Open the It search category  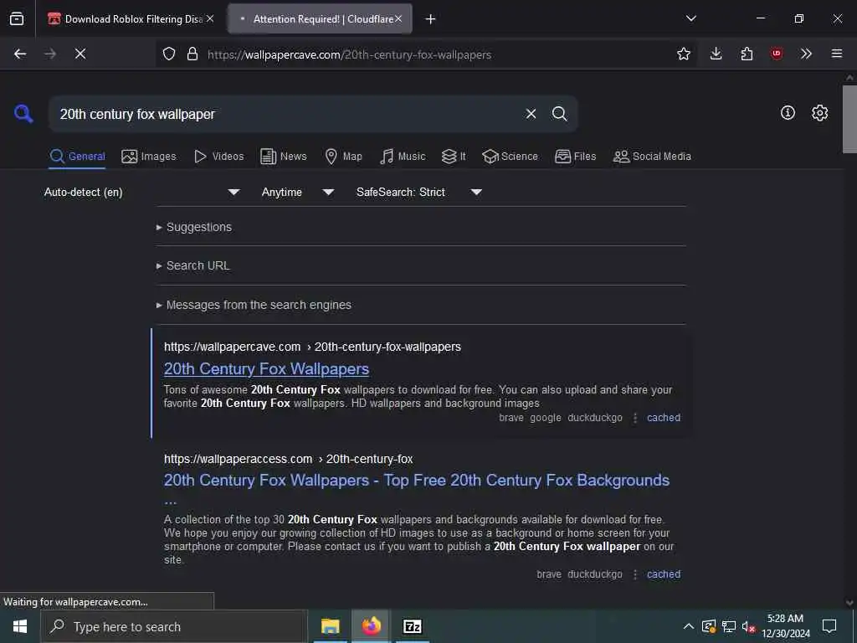[454, 157]
